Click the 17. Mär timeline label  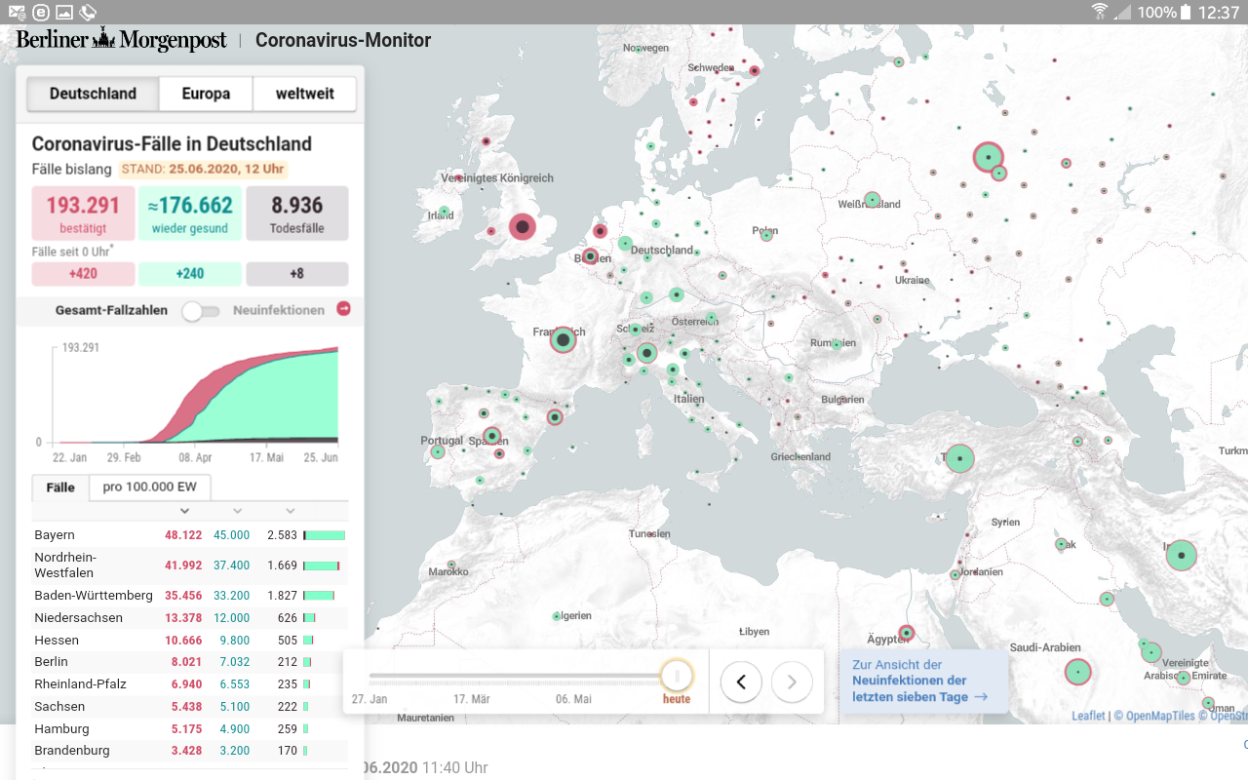tap(472, 699)
